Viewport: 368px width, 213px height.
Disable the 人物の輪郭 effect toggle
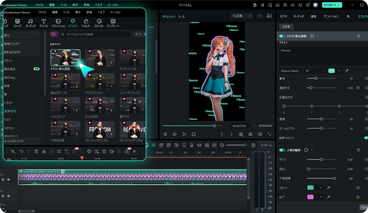(x=282, y=150)
